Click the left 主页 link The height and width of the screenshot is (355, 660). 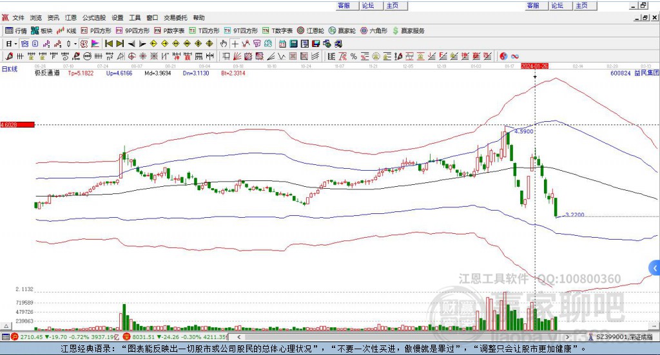pyautogui.click(x=393, y=5)
